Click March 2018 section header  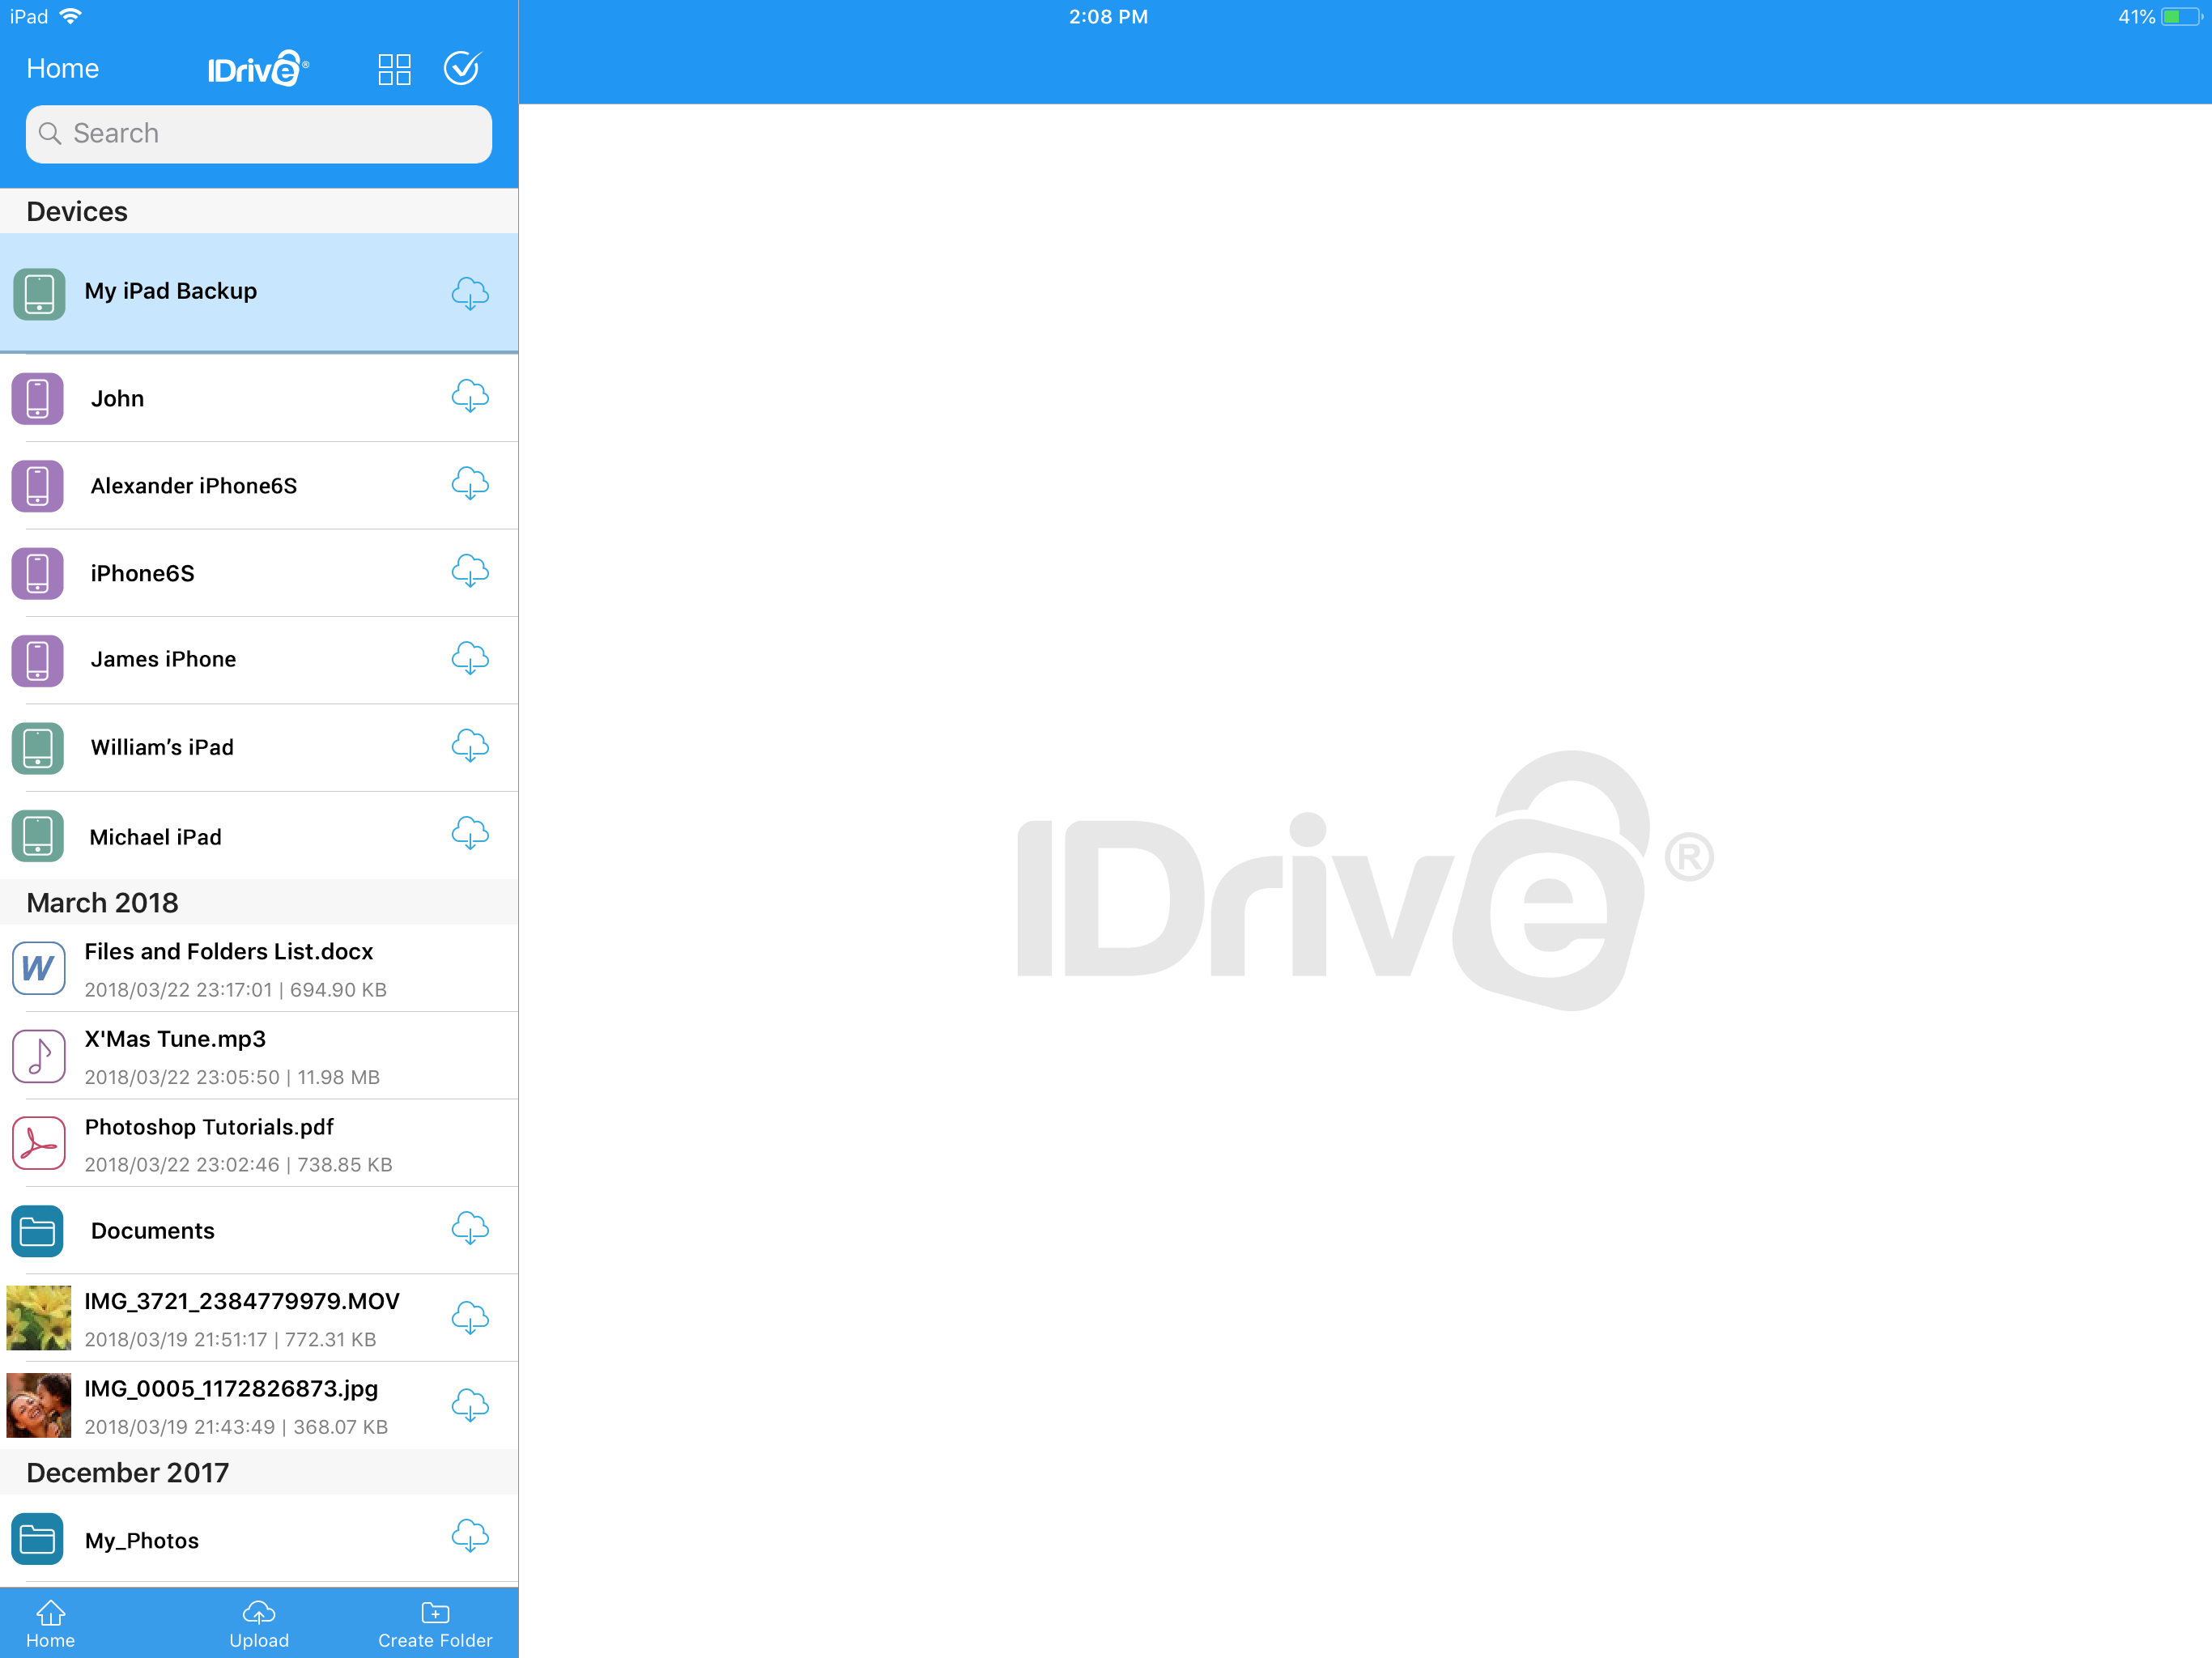[x=259, y=902]
